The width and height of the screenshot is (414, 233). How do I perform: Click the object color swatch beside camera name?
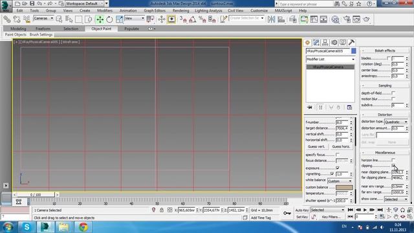354,51
